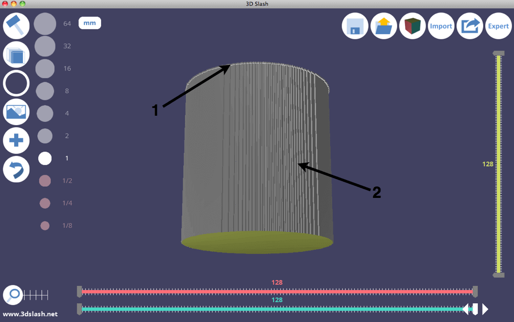Start a new model with the cube icon
The height and width of the screenshot is (322, 514).
tap(412, 26)
